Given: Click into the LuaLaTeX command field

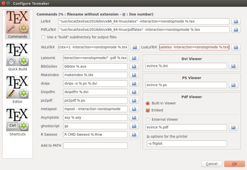Looking at the screenshot, I should tap(194, 47).
